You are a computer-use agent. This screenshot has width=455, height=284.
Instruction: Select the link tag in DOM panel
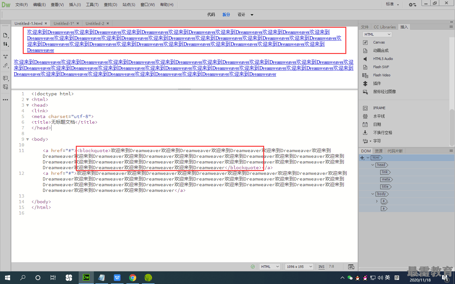(385, 172)
